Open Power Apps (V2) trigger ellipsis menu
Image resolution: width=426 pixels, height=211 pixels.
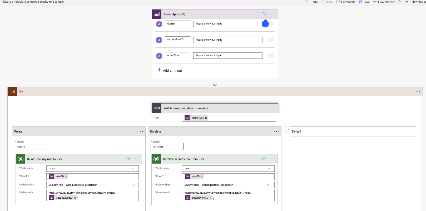click(273, 14)
